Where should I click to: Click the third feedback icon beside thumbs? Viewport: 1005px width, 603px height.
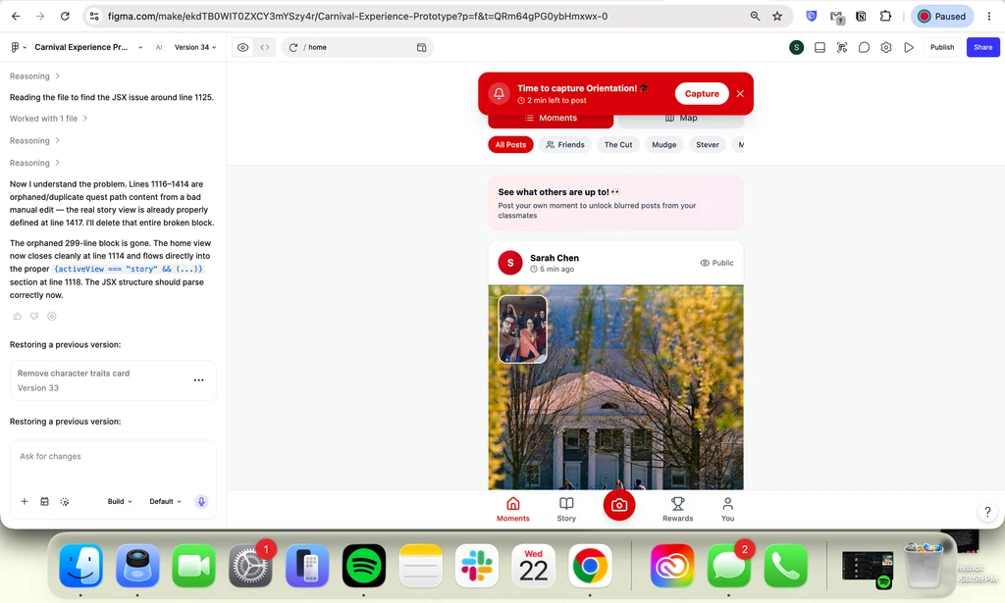(x=52, y=317)
